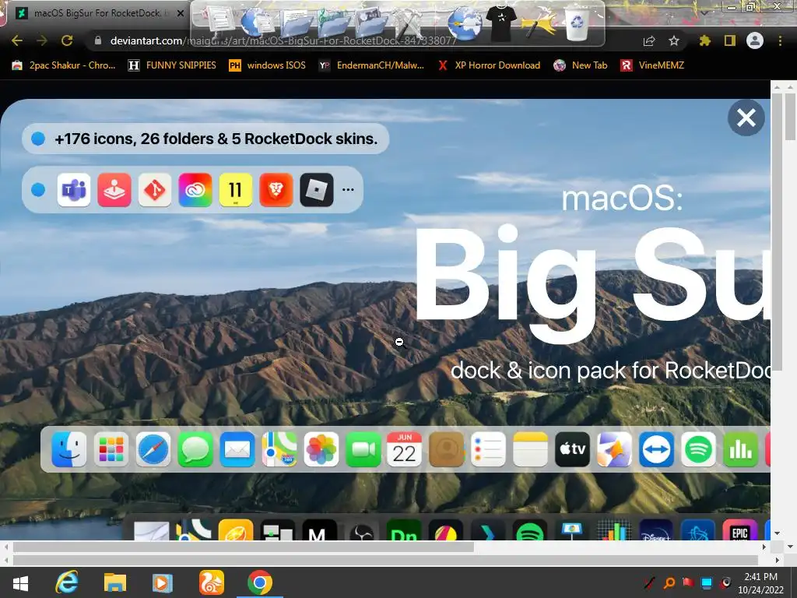Viewport: 797px width, 598px height.
Task: View site info via the lock icon
Action: (x=98, y=40)
